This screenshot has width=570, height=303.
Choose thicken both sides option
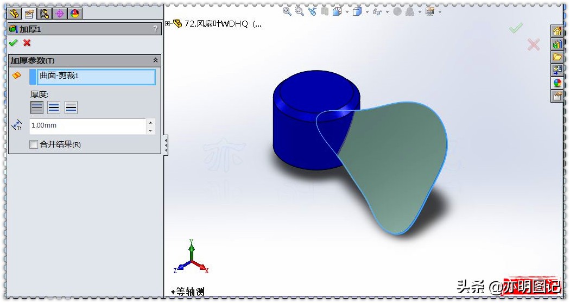coord(54,108)
